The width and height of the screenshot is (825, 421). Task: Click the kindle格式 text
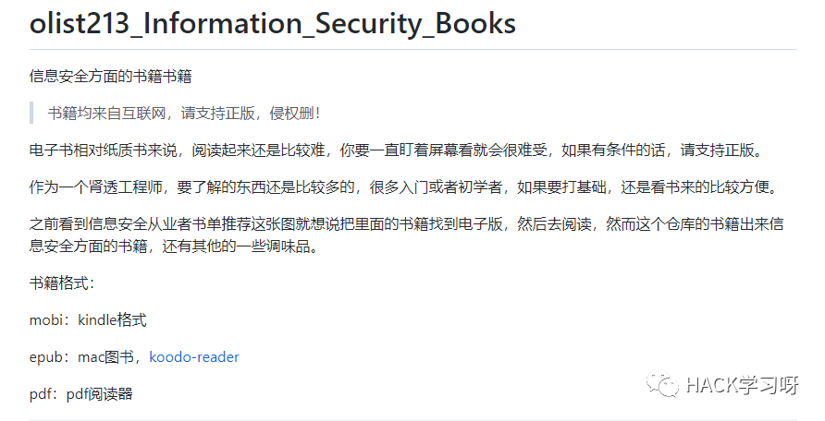[x=112, y=319]
